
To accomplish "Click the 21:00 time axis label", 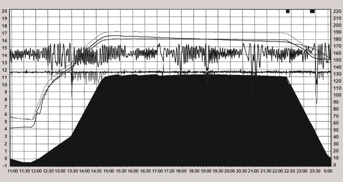I will click(x=254, y=171).
